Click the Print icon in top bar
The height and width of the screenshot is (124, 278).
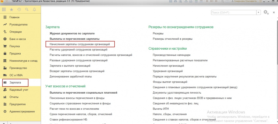pyautogui.click(x=175, y=1)
